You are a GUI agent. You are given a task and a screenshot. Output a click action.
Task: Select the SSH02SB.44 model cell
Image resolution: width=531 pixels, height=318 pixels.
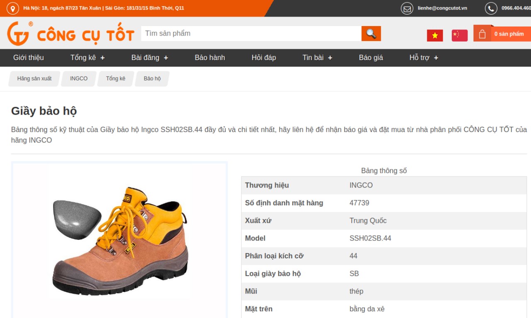[x=370, y=238]
